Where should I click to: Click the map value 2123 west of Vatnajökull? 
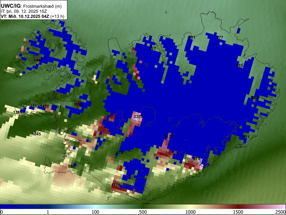click(169, 136)
